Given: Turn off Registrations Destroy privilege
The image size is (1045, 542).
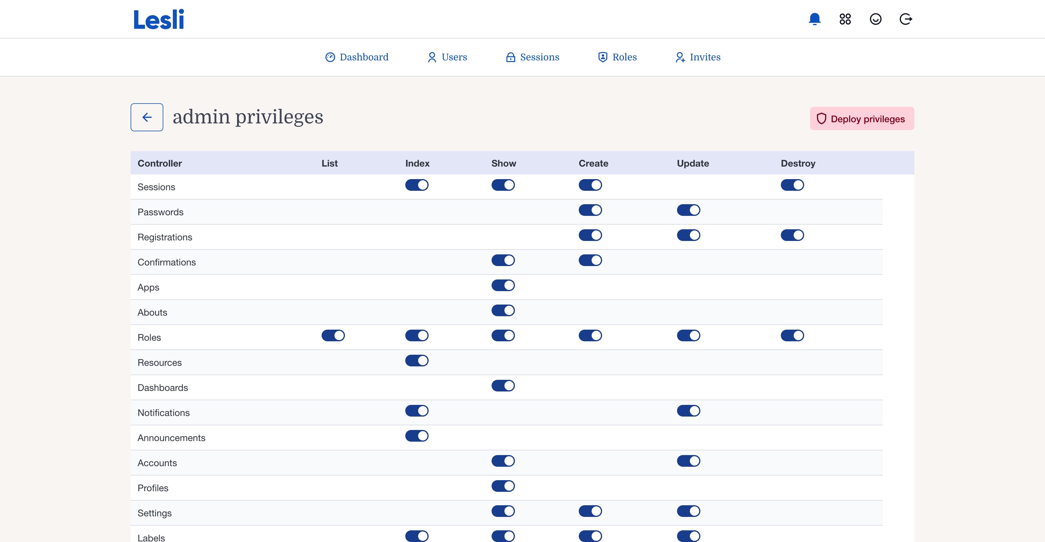Looking at the screenshot, I should 792,235.
